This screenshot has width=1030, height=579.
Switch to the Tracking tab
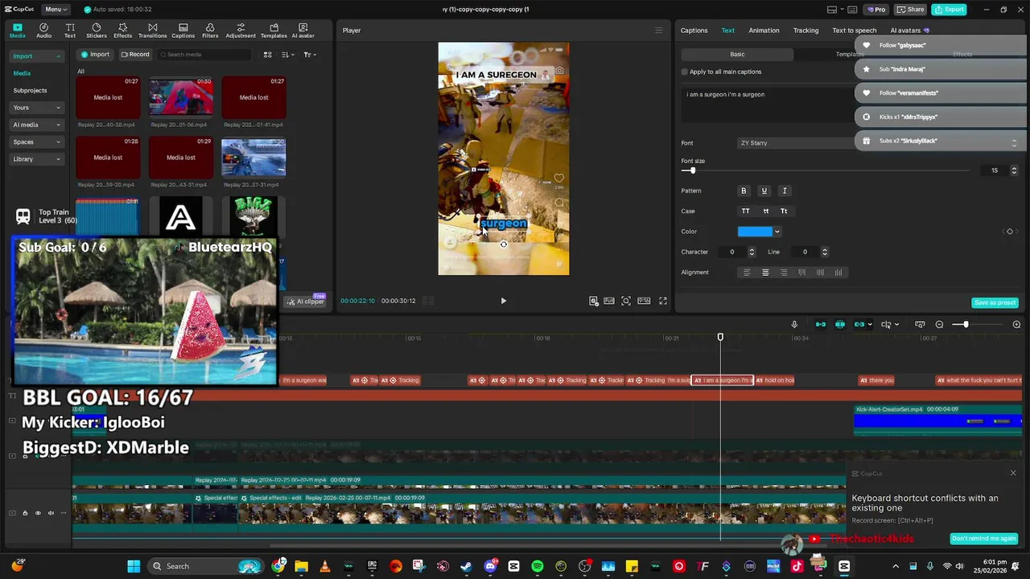pos(805,31)
